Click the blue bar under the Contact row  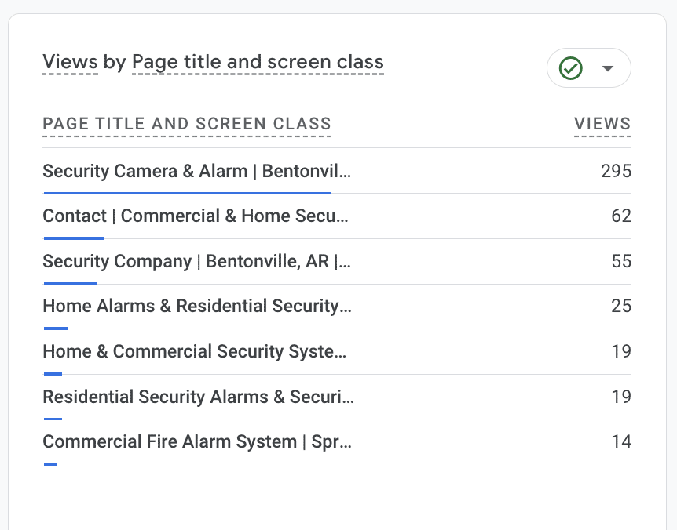click(74, 238)
